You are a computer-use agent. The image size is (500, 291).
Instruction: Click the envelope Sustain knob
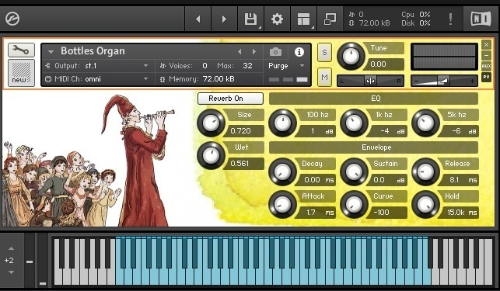pos(354,171)
